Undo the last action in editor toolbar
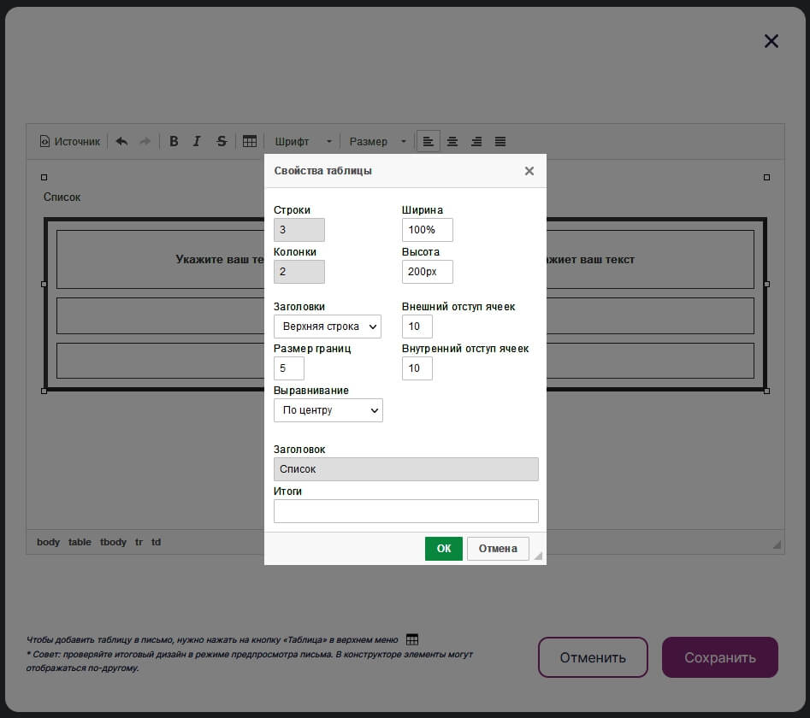 (x=122, y=141)
